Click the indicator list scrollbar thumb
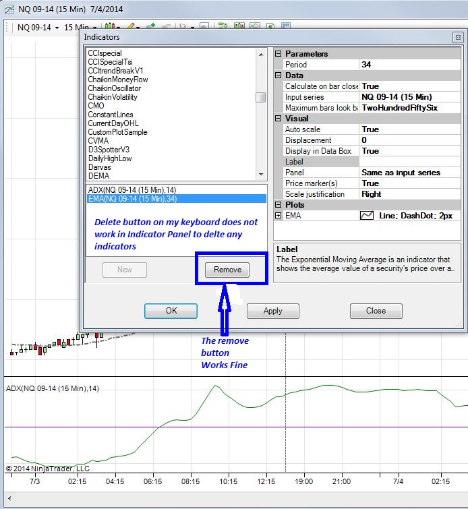The width and height of the screenshot is (468, 509). click(x=260, y=97)
